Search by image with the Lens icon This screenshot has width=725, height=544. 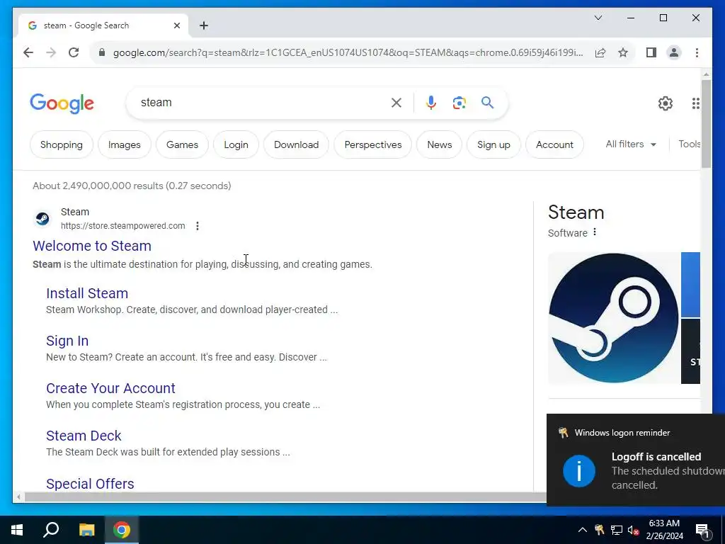459,103
